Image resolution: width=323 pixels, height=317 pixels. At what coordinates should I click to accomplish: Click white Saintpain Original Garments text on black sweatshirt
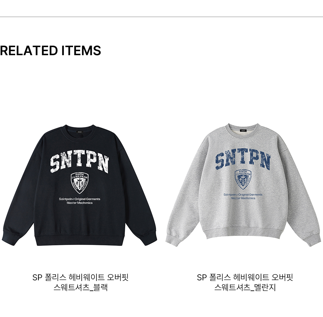tap(79, 199)
